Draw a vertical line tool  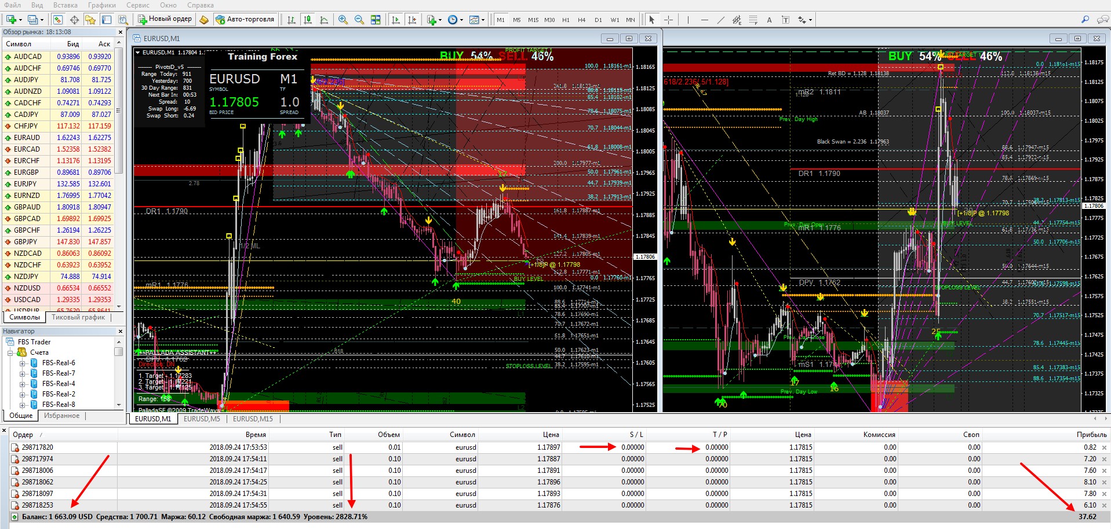pyautogui.click(x=688, y=20)
